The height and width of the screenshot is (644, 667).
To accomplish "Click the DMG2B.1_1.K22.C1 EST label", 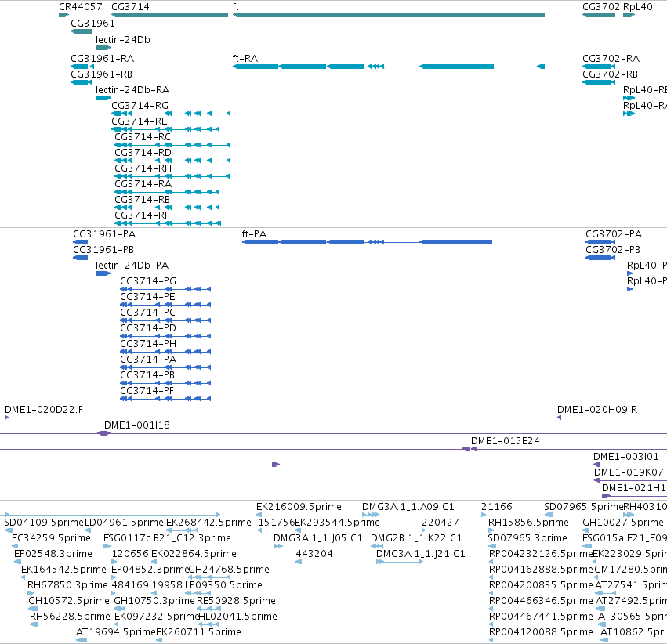I will click(x=416, y=537).
